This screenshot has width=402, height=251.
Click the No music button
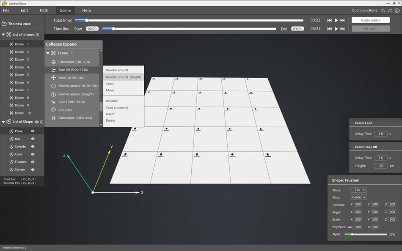tap(370, 29)
